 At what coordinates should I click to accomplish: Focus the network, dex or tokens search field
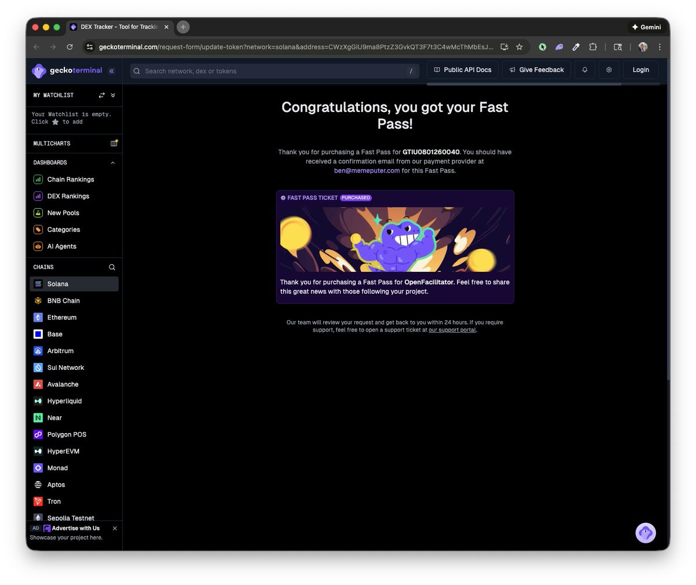point(274,71)
